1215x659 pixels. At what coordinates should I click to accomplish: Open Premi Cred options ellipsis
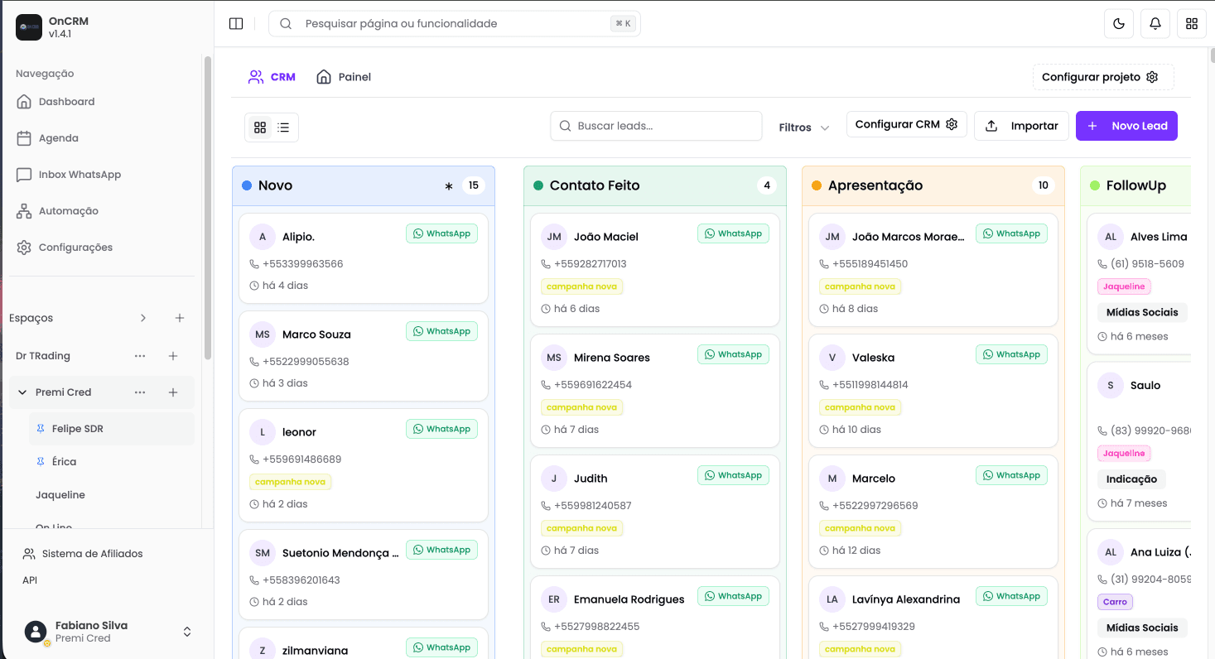tap(140, 392)
